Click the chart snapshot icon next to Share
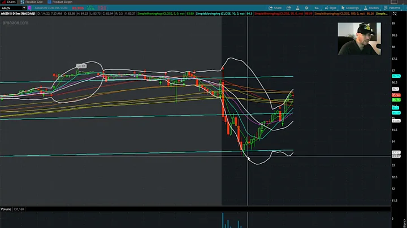This screenshot has width=407, height=228. coord(288,8)
